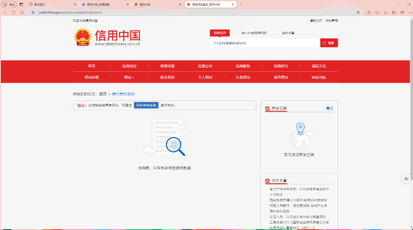Viewport: 413px width, 230px height.
Task: Open the browser downloads icon
Action: 386,12
